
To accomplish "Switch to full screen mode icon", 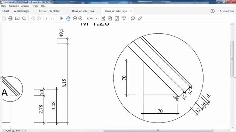I will (117, 18).
